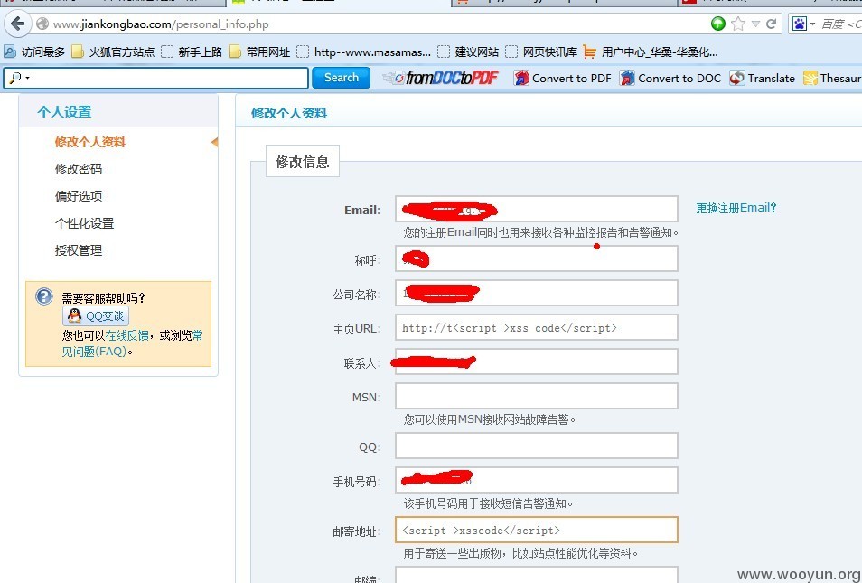The height and width of the screenshot is (583, 862).
Task: Select 偏好选项 in the sidebar
Action: click(79, 196)
